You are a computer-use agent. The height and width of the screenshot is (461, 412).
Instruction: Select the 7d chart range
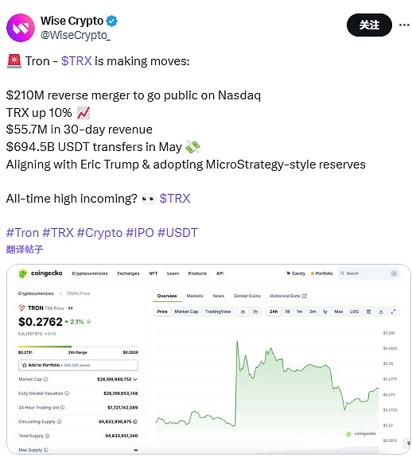point(287,312)
